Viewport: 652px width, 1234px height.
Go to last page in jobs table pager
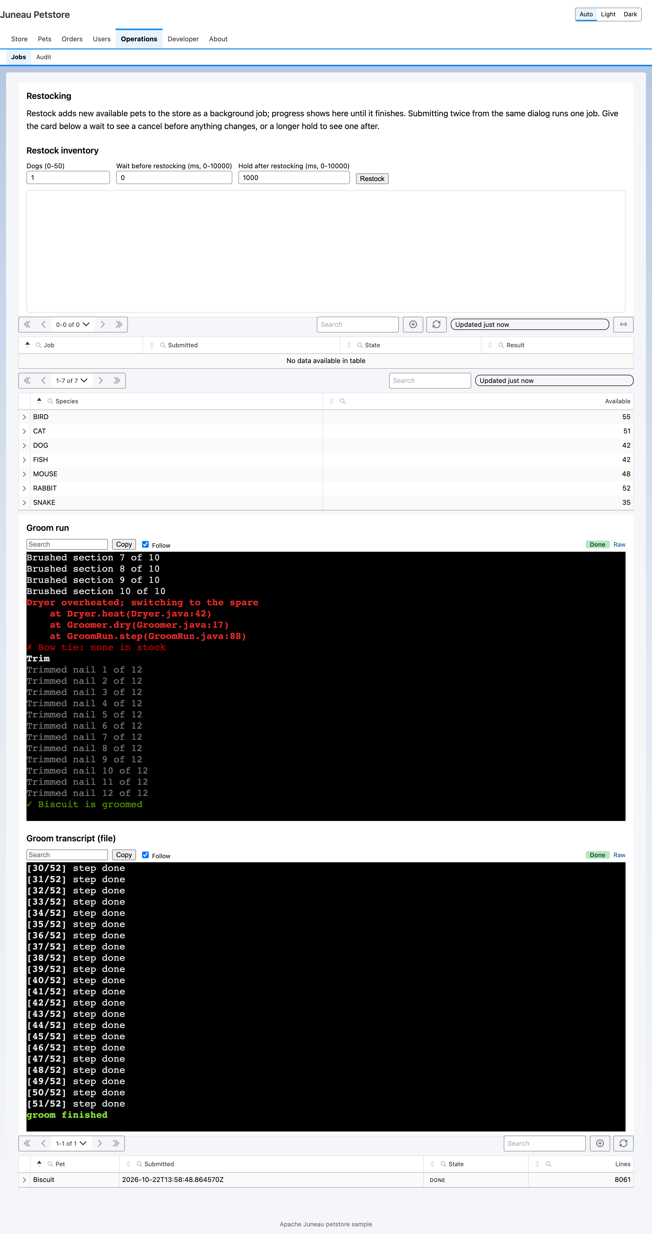pos(119,324)
